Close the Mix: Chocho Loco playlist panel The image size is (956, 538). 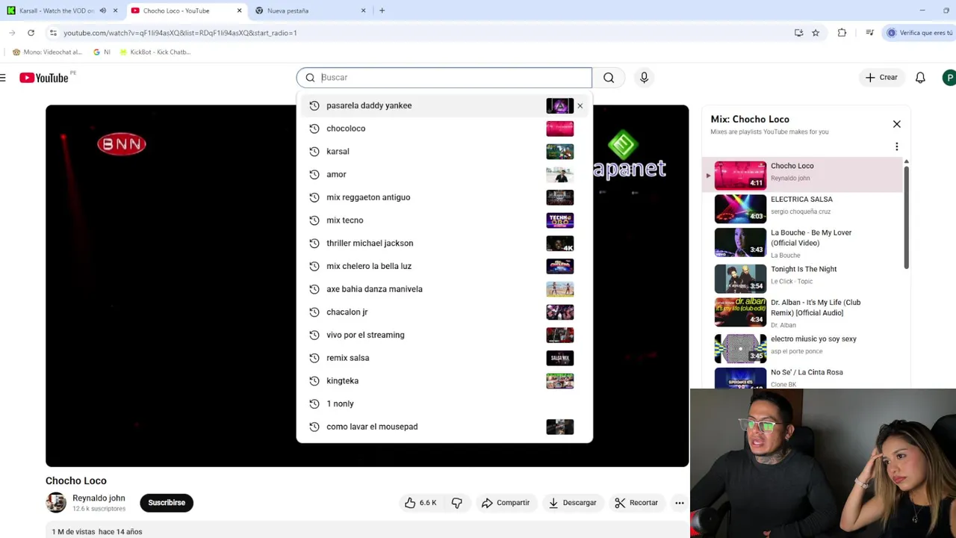[896, 124]
